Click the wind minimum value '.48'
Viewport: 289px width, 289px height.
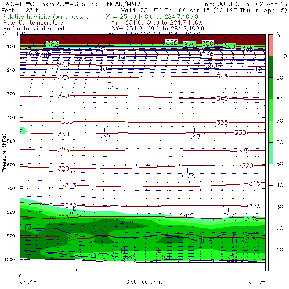[x=195, y=137]
